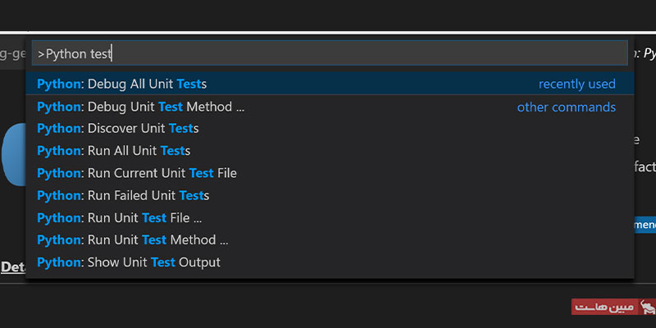Viewport: 656px width, 328px height.
Task: Click the red watermark banner with Persian text
Action: (603, 307)
